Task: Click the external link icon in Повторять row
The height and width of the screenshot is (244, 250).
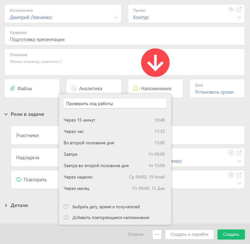Action: coord(239,175)
